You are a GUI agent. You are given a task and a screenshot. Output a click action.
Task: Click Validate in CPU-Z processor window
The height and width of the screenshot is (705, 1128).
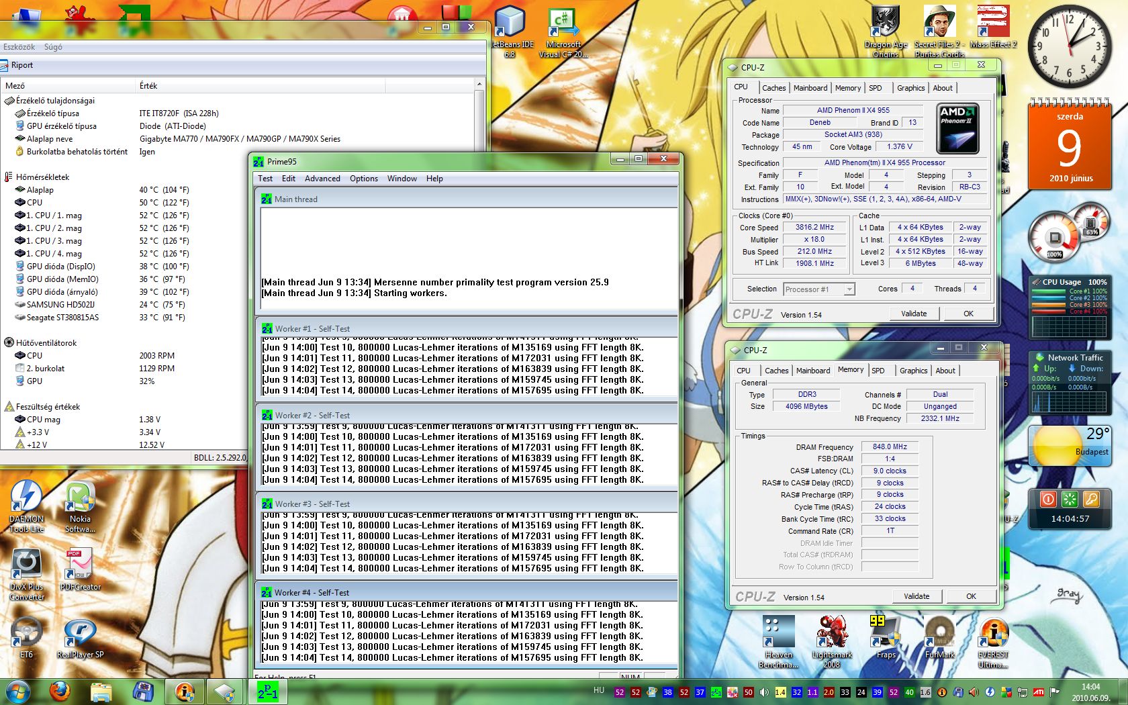point(914,314)
